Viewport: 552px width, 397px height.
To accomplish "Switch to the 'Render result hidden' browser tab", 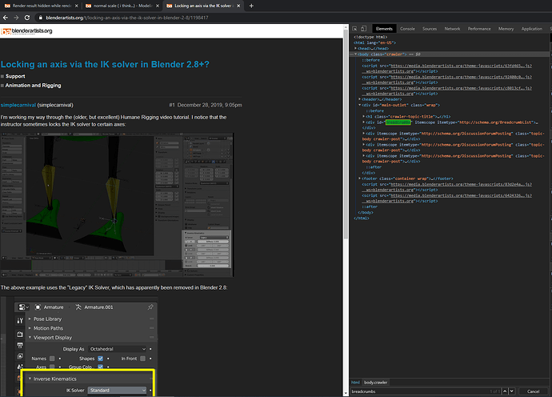I will (41, 6).
